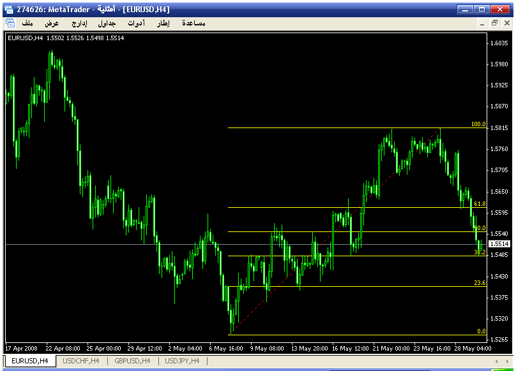Switch to the EURUSD,H4 chart tab
Viewport: 516px width, 371px height.
coord(30,361)
